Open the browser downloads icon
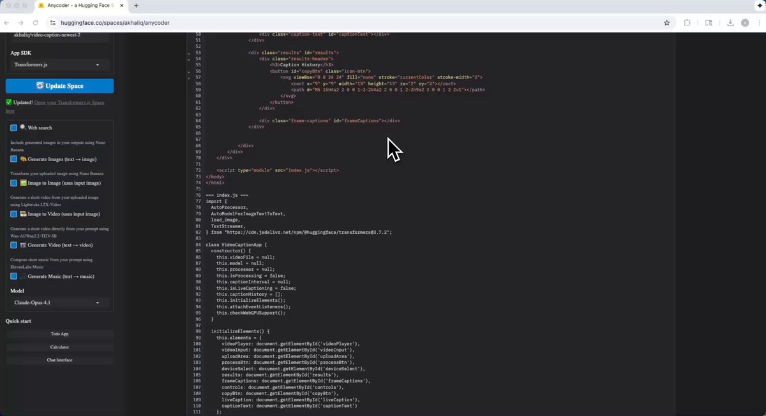766x416 pixels. [730, 22]
